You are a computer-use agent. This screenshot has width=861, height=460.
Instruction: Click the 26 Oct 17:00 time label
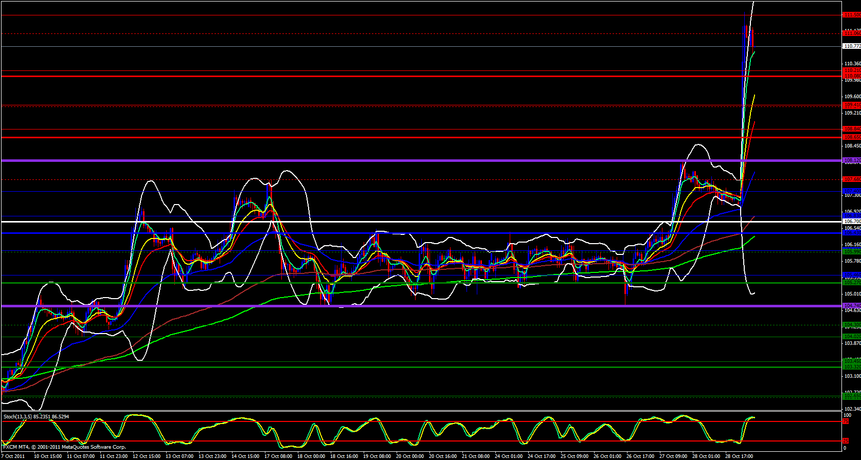coord(640,456)
